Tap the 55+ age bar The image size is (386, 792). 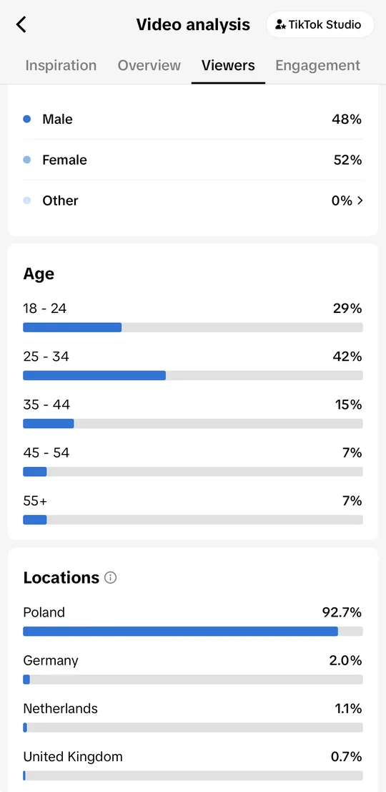coord(193,520)
